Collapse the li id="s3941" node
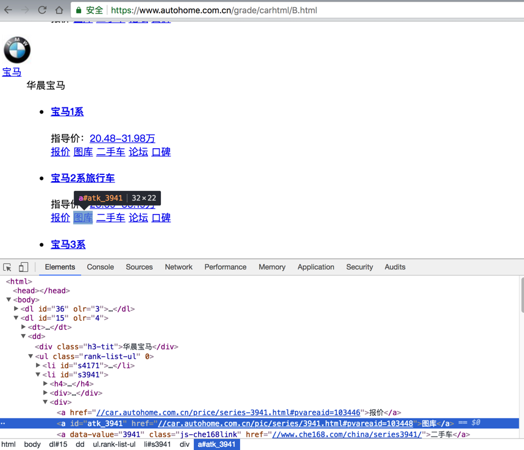Viewport: 524px width, 450px height. coord(38,374)
